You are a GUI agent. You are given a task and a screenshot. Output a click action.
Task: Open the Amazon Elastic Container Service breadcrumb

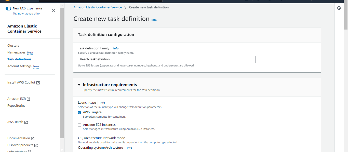pyautogui.click(x=98, y=7)
